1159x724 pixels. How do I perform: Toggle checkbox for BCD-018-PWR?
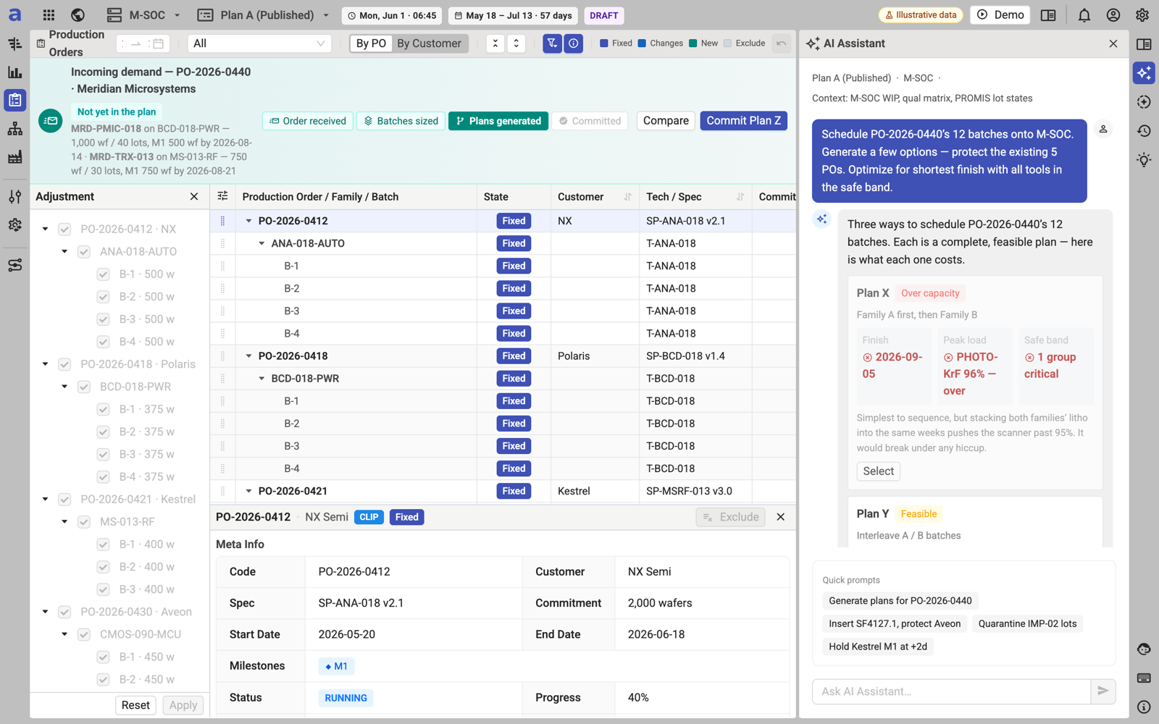point(84,387)
